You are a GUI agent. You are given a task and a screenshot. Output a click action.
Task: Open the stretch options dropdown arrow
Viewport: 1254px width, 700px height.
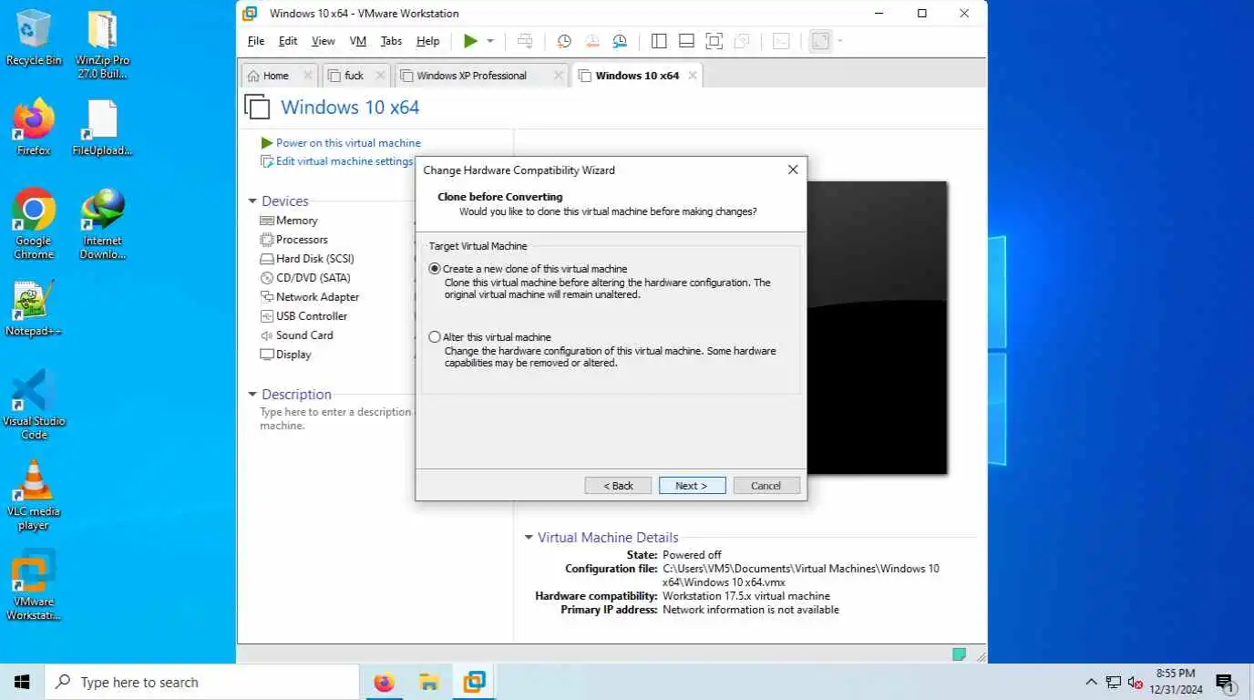point(840,41)
